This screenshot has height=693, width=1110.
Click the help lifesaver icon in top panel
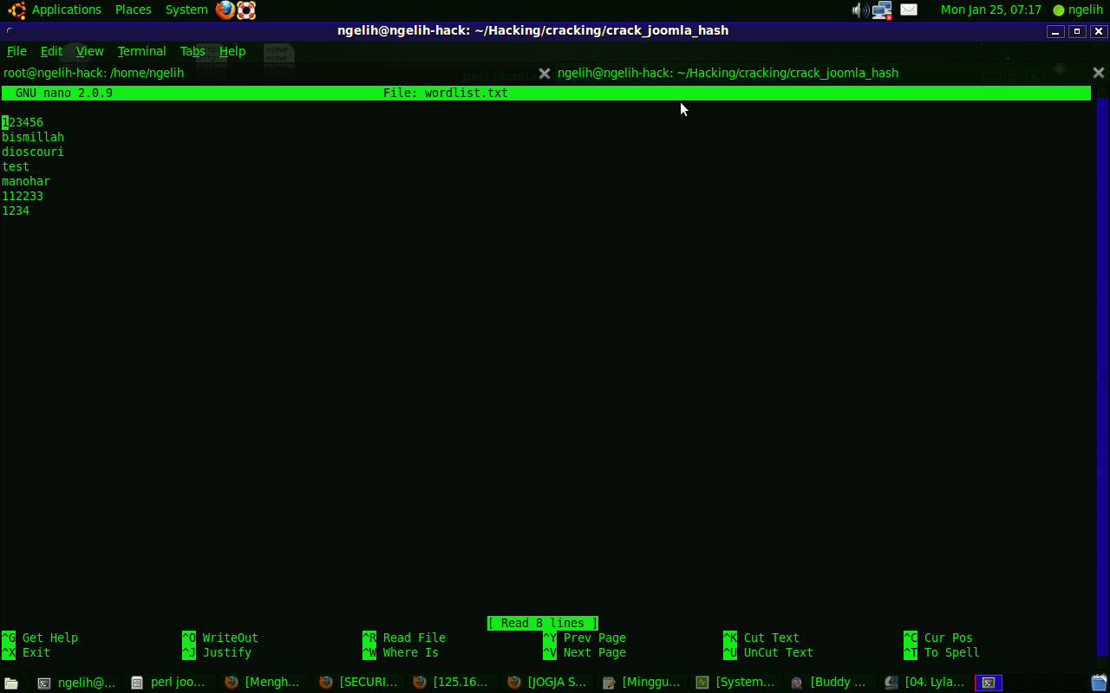246,10
